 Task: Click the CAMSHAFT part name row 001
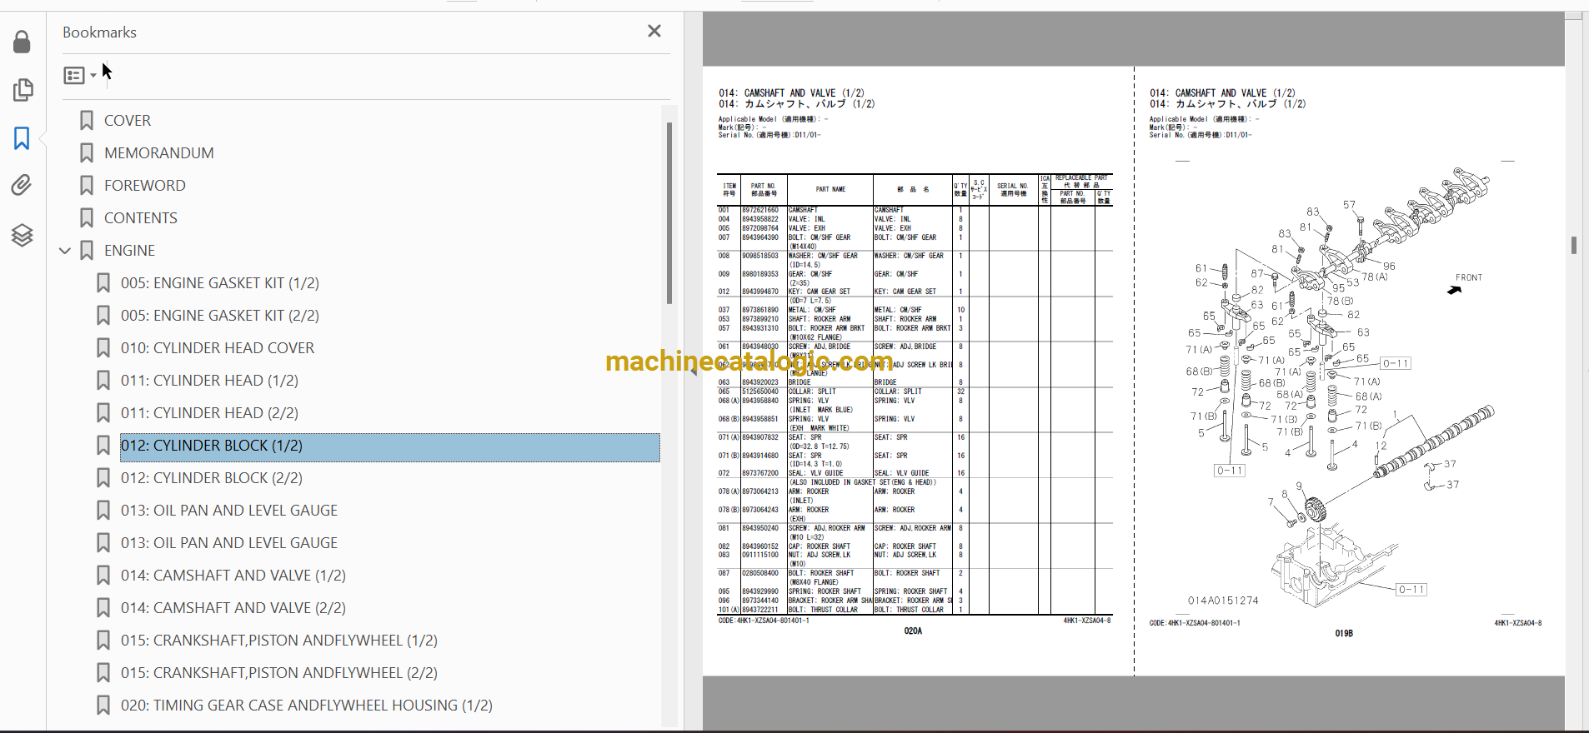coord(804,210)
